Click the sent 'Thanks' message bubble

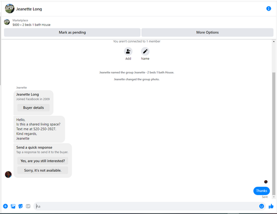click(261, 191)
